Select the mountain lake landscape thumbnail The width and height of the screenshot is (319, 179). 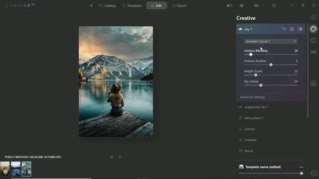tap(15, 169)
